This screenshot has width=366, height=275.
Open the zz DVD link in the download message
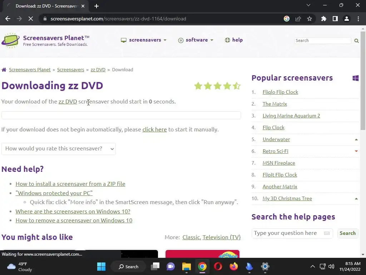pos(68,101)
